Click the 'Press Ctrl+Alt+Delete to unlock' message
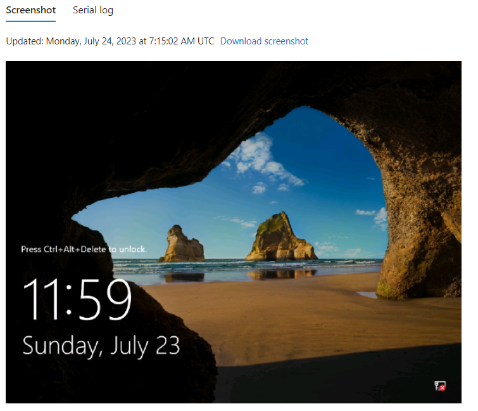This screenshot has height=411, width=478. coord(84,249)
